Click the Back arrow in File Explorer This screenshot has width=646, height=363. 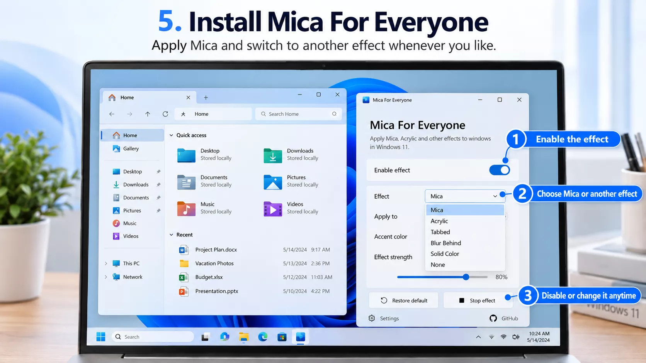pos(112,114)
